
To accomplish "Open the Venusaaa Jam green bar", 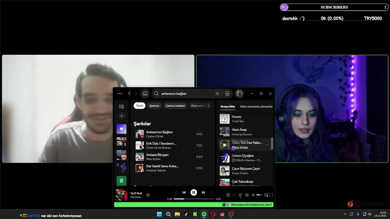I will coord(194,205).
